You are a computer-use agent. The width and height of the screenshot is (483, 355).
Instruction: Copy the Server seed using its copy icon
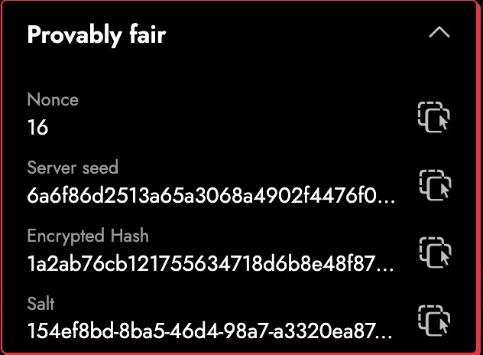(x=435, y=185)
